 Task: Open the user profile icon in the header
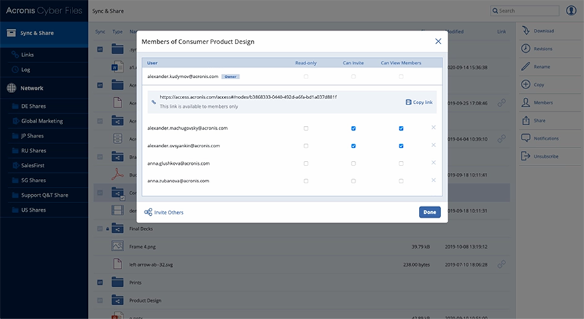pos(571,11)
